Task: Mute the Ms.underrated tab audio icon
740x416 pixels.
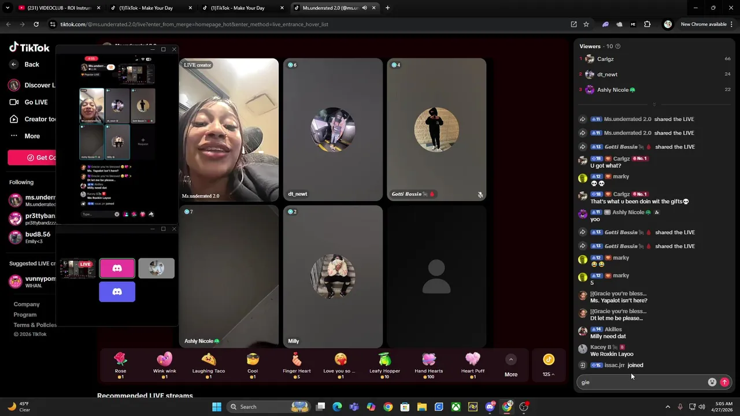Action: (364, 8)
